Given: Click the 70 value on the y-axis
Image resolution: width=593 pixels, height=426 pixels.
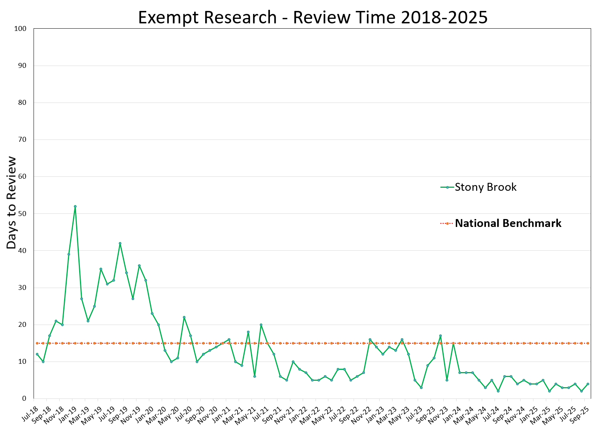Looking at the screenshot, I should click(21, 139).
